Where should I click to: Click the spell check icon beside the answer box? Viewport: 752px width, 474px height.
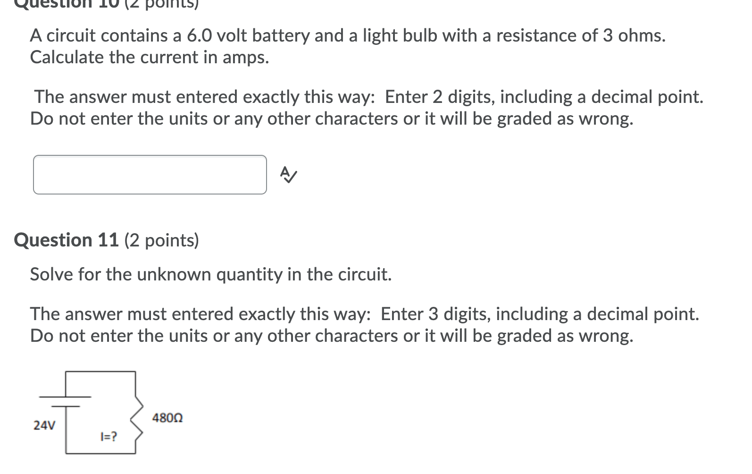(x=288, y=174)
